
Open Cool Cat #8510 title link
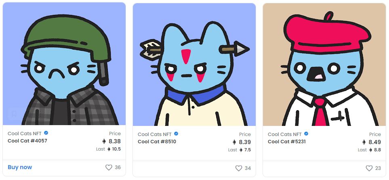[x=157, y=142]
